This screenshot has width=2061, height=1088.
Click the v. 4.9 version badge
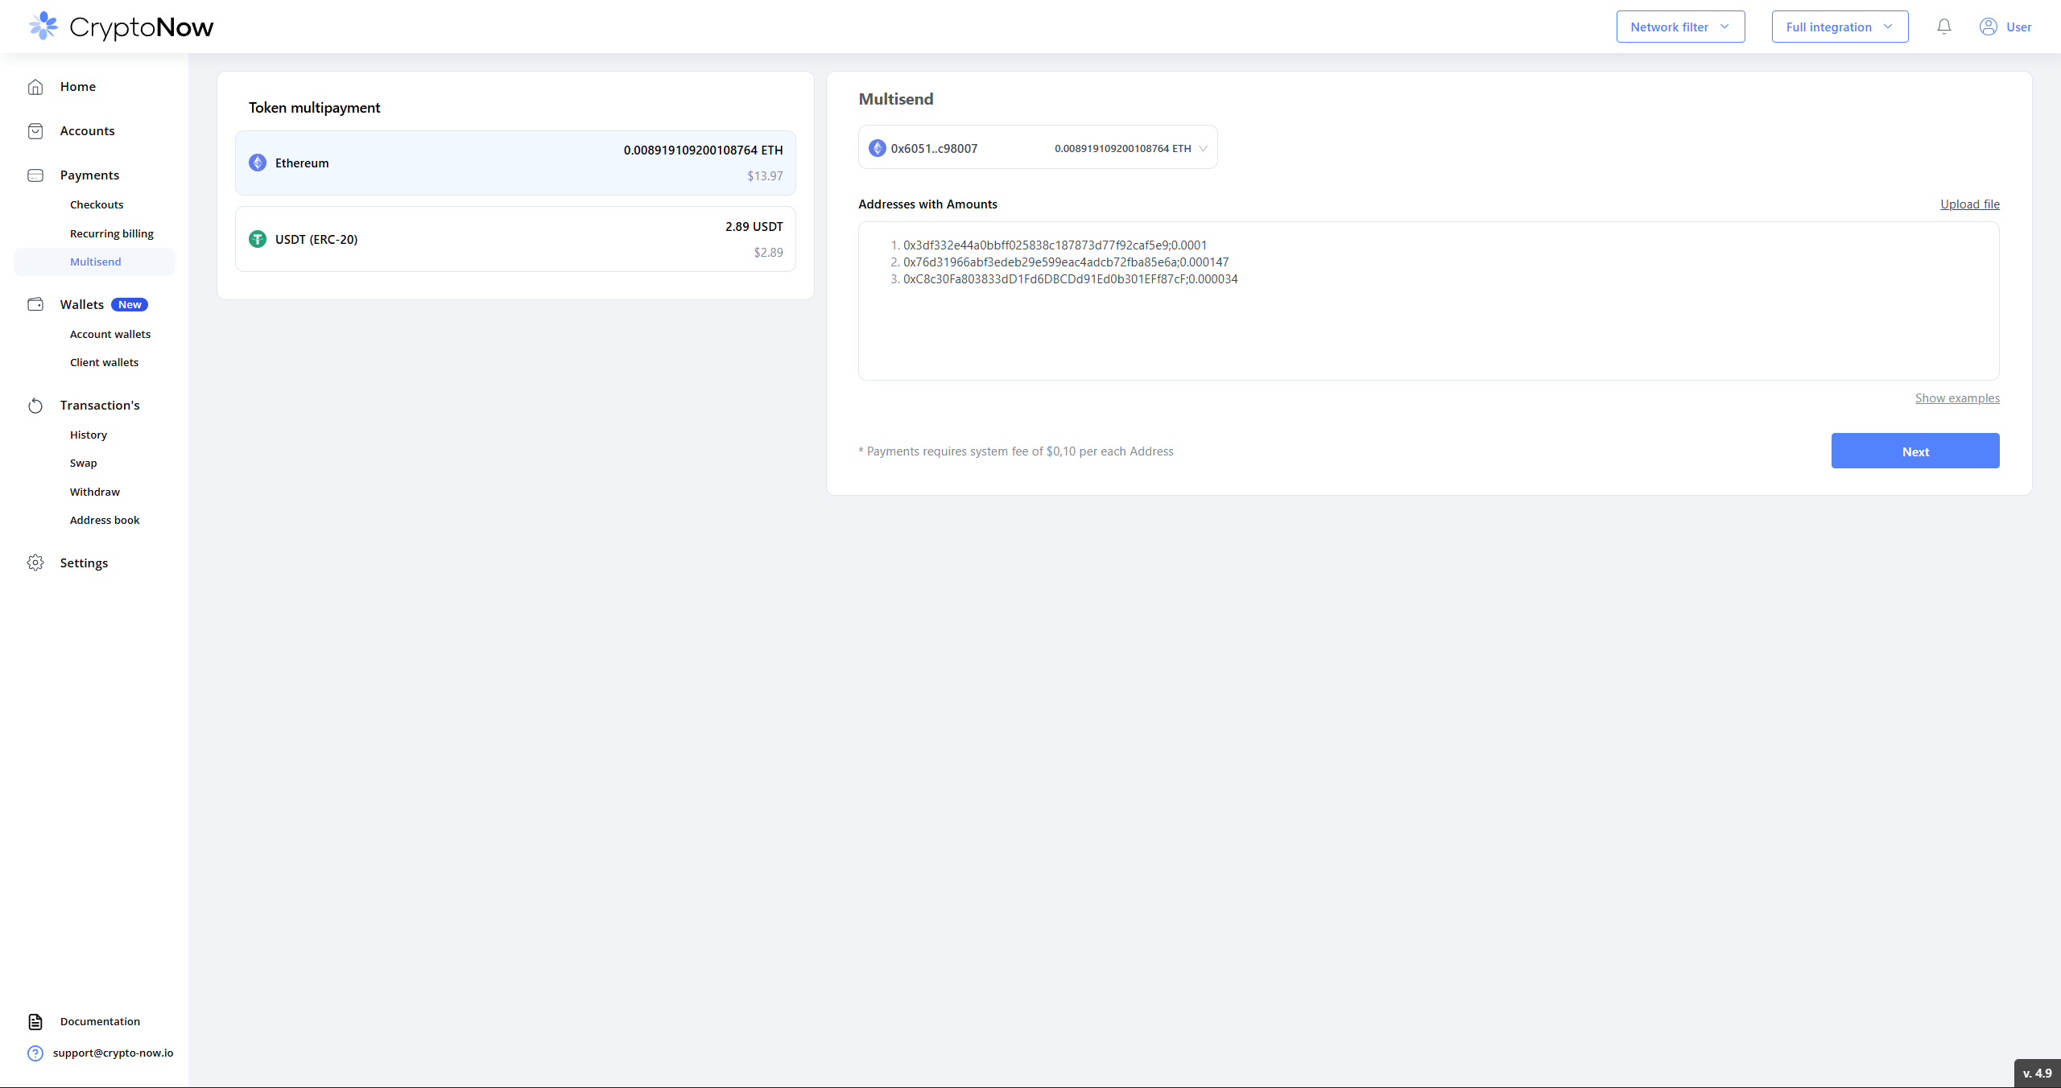[2038, 1074]
